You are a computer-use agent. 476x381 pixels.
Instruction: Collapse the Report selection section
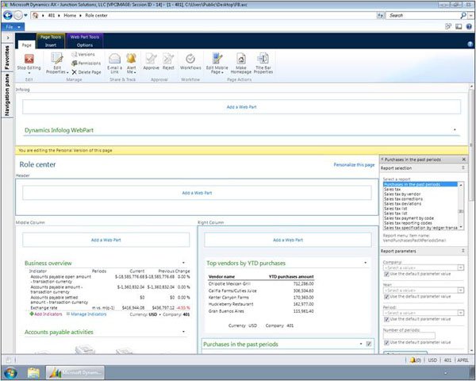point(463,168)
